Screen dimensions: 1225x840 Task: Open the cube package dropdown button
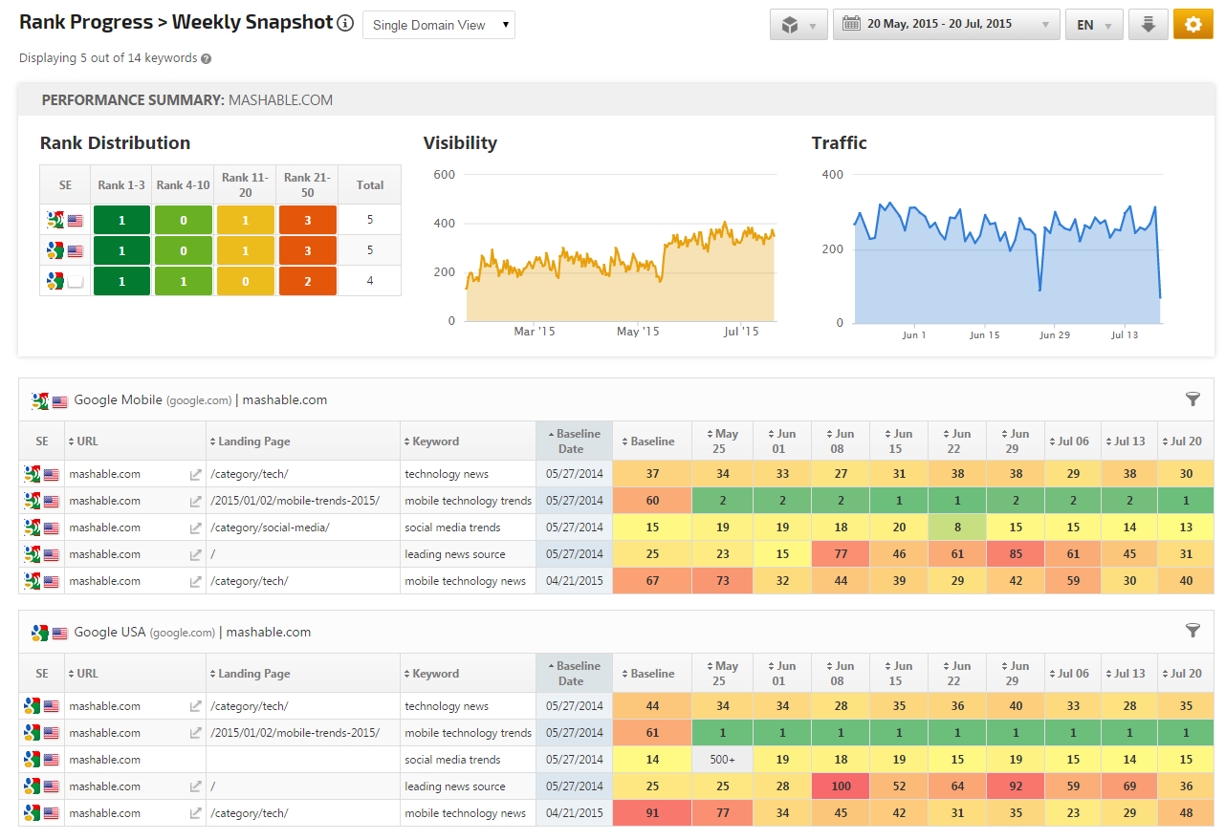point(798,25)
